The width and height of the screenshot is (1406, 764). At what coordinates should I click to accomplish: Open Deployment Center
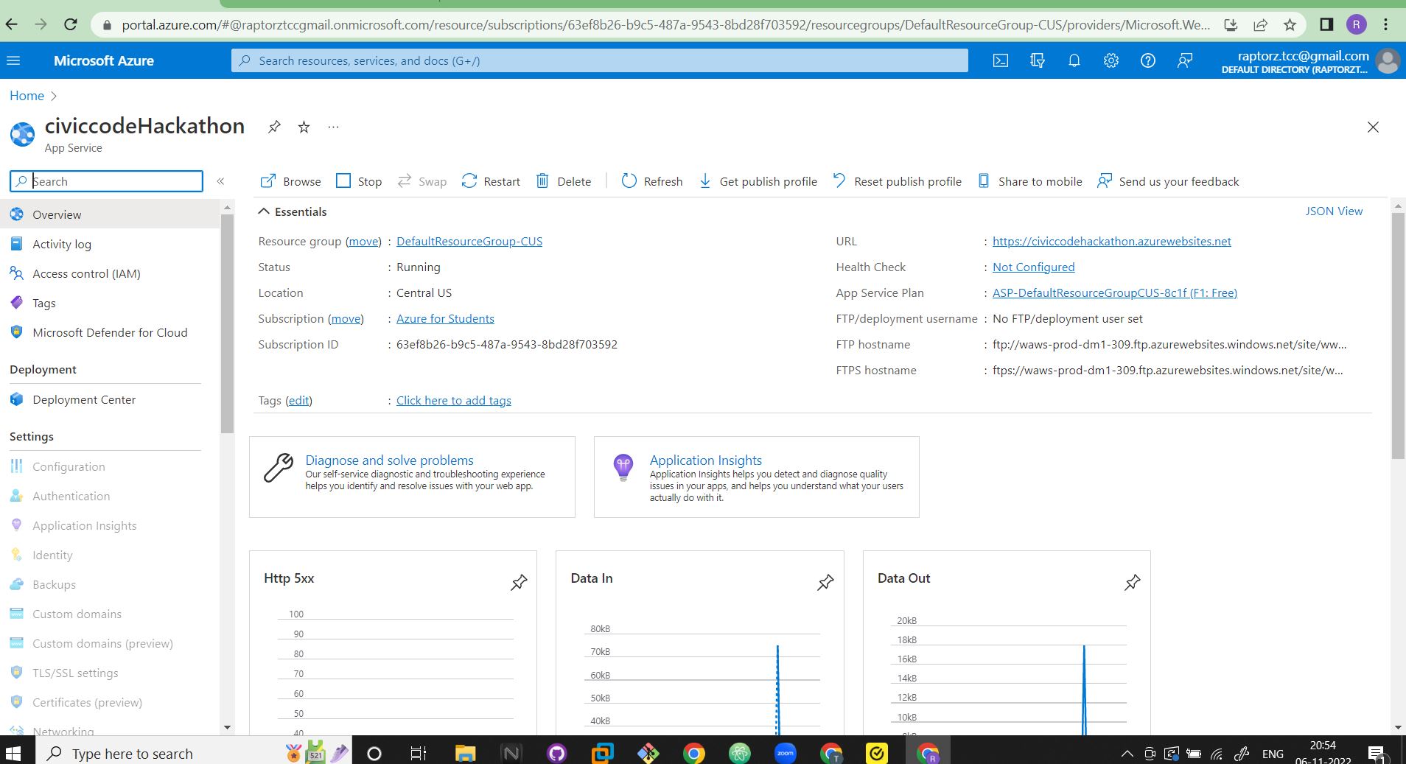110,399
